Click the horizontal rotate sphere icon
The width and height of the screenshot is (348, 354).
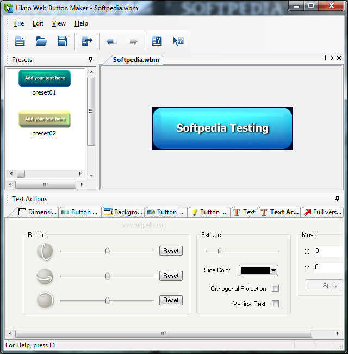[45, 277]
